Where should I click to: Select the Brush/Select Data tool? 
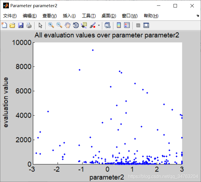pyautogui.click(x=93, y=25)
